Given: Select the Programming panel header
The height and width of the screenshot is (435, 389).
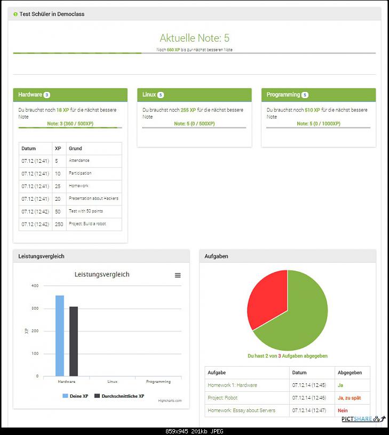Looking at the screenshot, I should 318,95.
